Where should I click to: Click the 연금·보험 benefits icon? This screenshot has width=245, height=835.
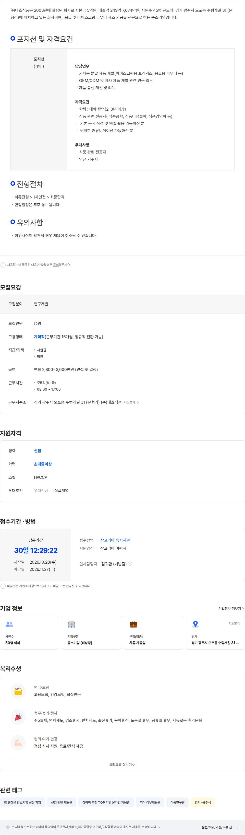tap(18, 691)
